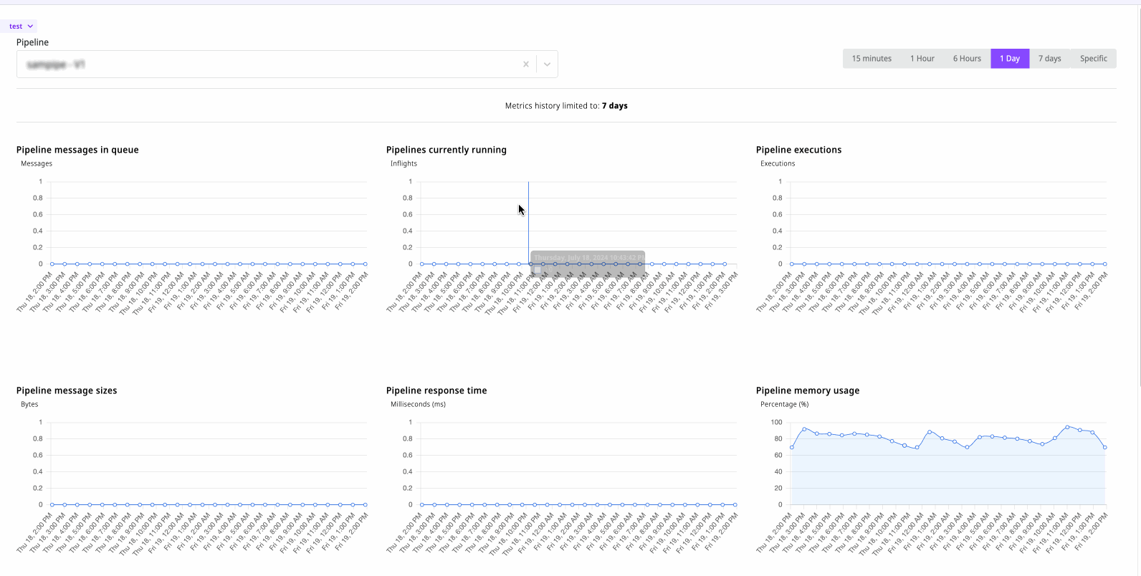This screenshot has width=1141, height=576.
Task: Click last data point in memory usage chart
Action: click(x=1105, y=448)
